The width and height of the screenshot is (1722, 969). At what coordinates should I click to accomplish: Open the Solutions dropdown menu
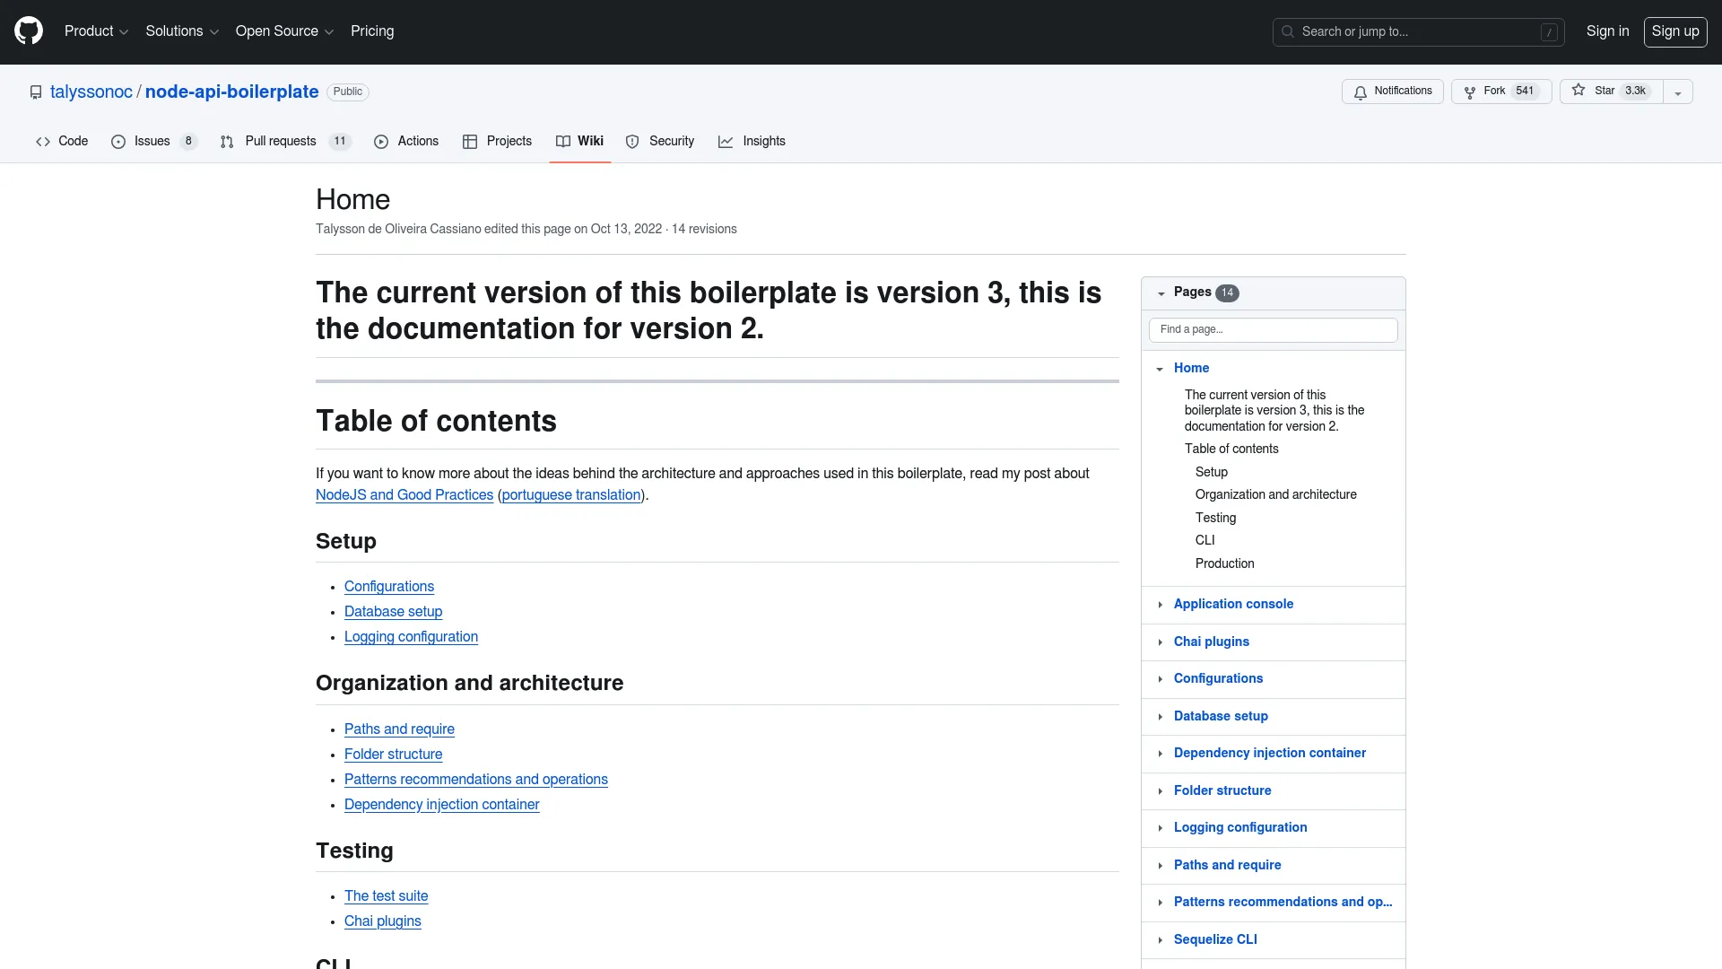coord(182,31)
